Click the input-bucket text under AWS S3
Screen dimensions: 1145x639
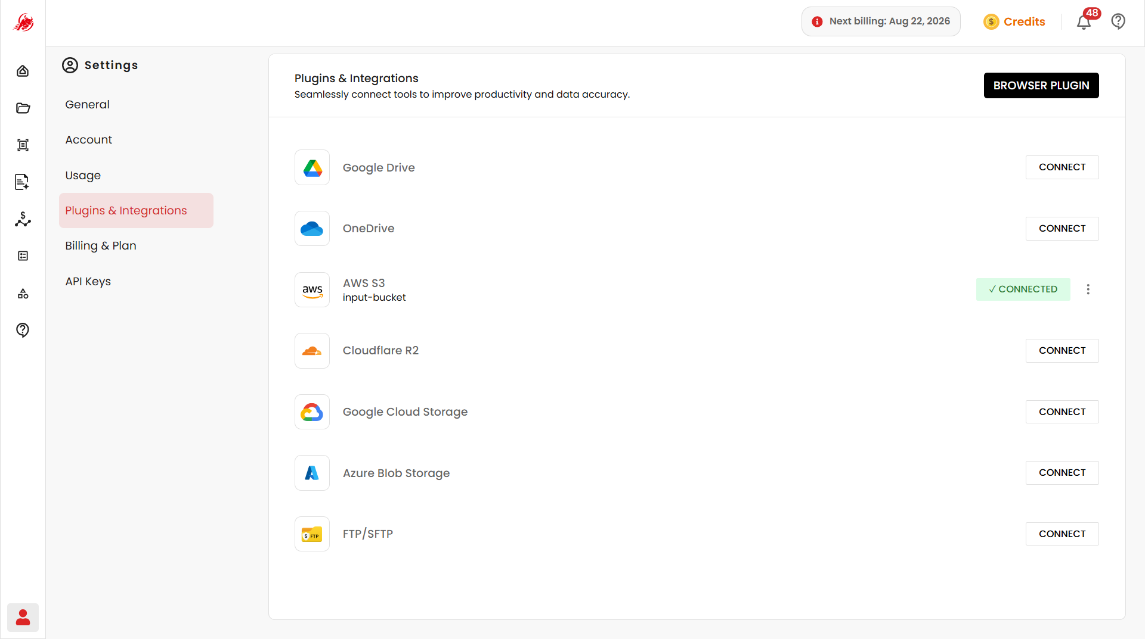click(x=374, y=297)
